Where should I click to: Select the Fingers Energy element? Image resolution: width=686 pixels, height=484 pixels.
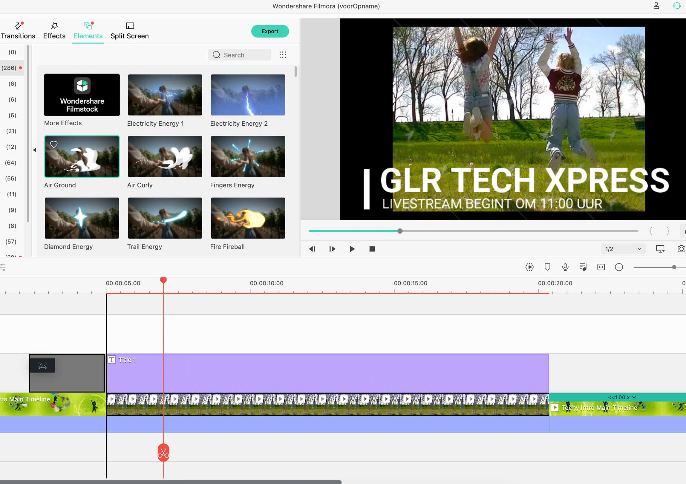click(248, 156)
